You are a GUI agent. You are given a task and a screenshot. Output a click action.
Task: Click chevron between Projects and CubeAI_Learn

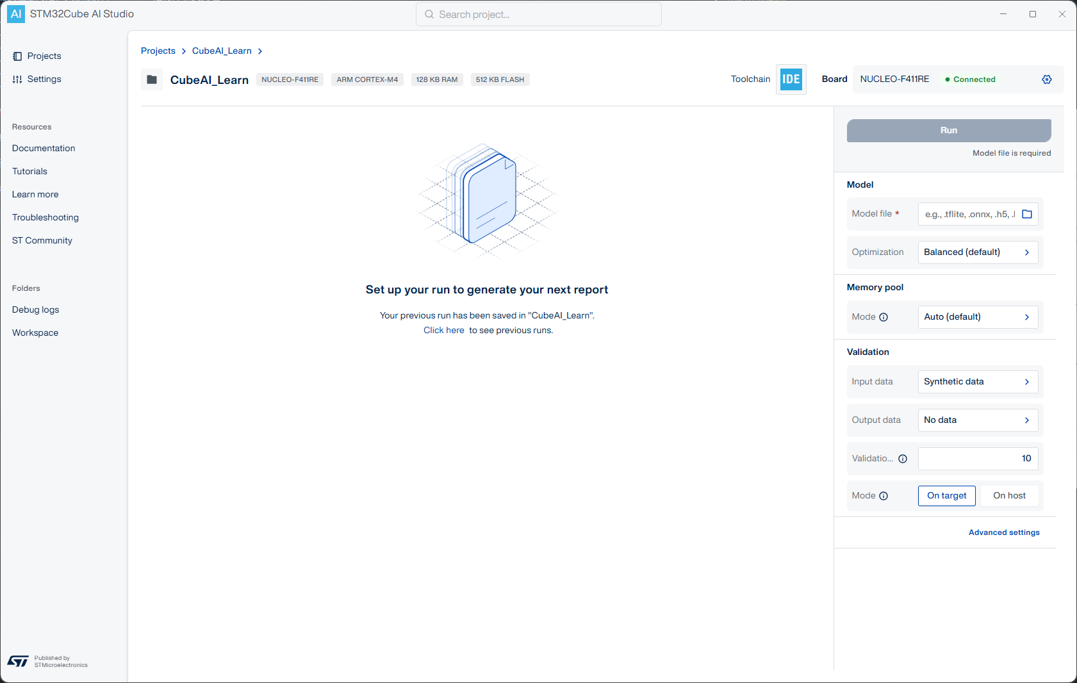[184, 51]
